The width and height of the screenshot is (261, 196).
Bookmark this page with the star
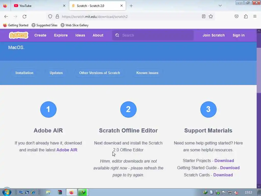coord(211,16)
